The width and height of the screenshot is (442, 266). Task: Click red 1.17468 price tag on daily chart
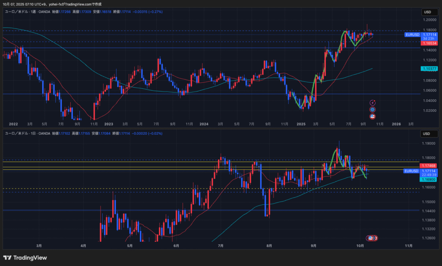click(x=429, y=166)
